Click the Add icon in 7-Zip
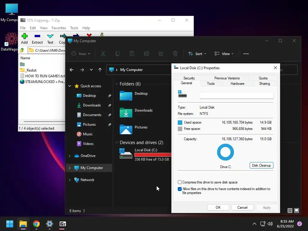This screenshot has height=231, width=308. click(x=24, y=36)
